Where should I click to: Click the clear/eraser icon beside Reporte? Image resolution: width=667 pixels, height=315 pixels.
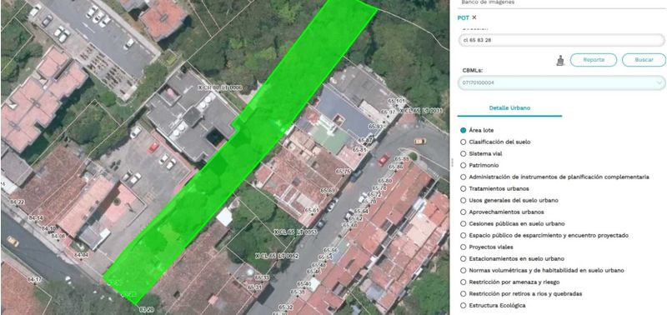[x=560, y=61]
